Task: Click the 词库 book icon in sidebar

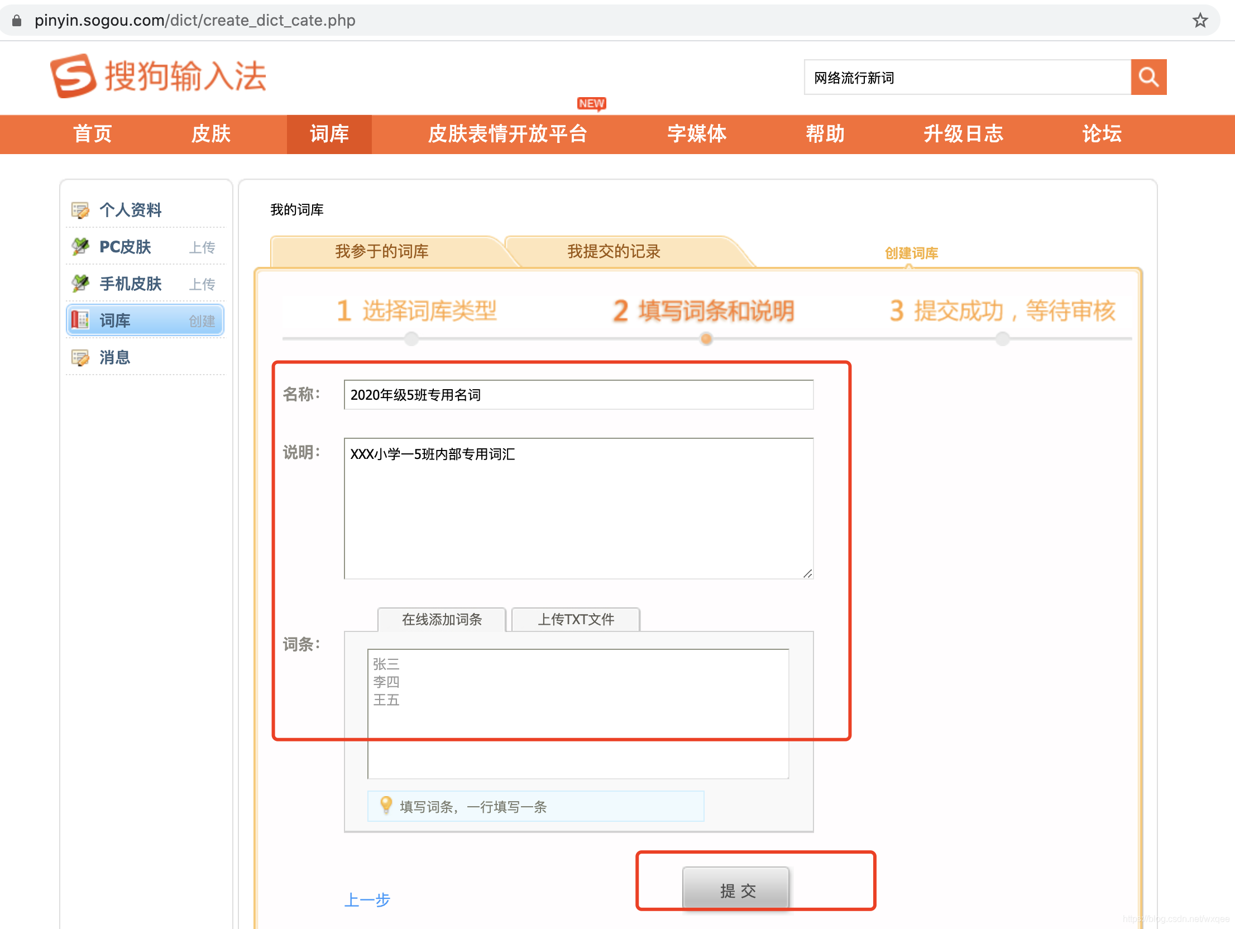Action: (x=80, y=320)
